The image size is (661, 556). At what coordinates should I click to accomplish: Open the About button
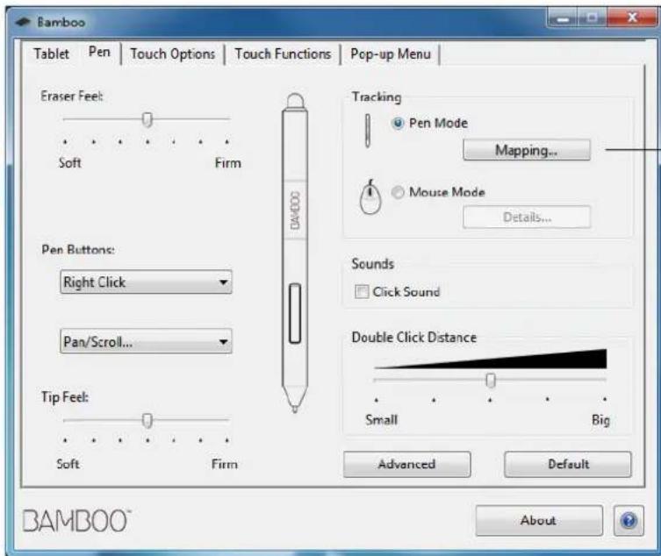coord(539,521)
